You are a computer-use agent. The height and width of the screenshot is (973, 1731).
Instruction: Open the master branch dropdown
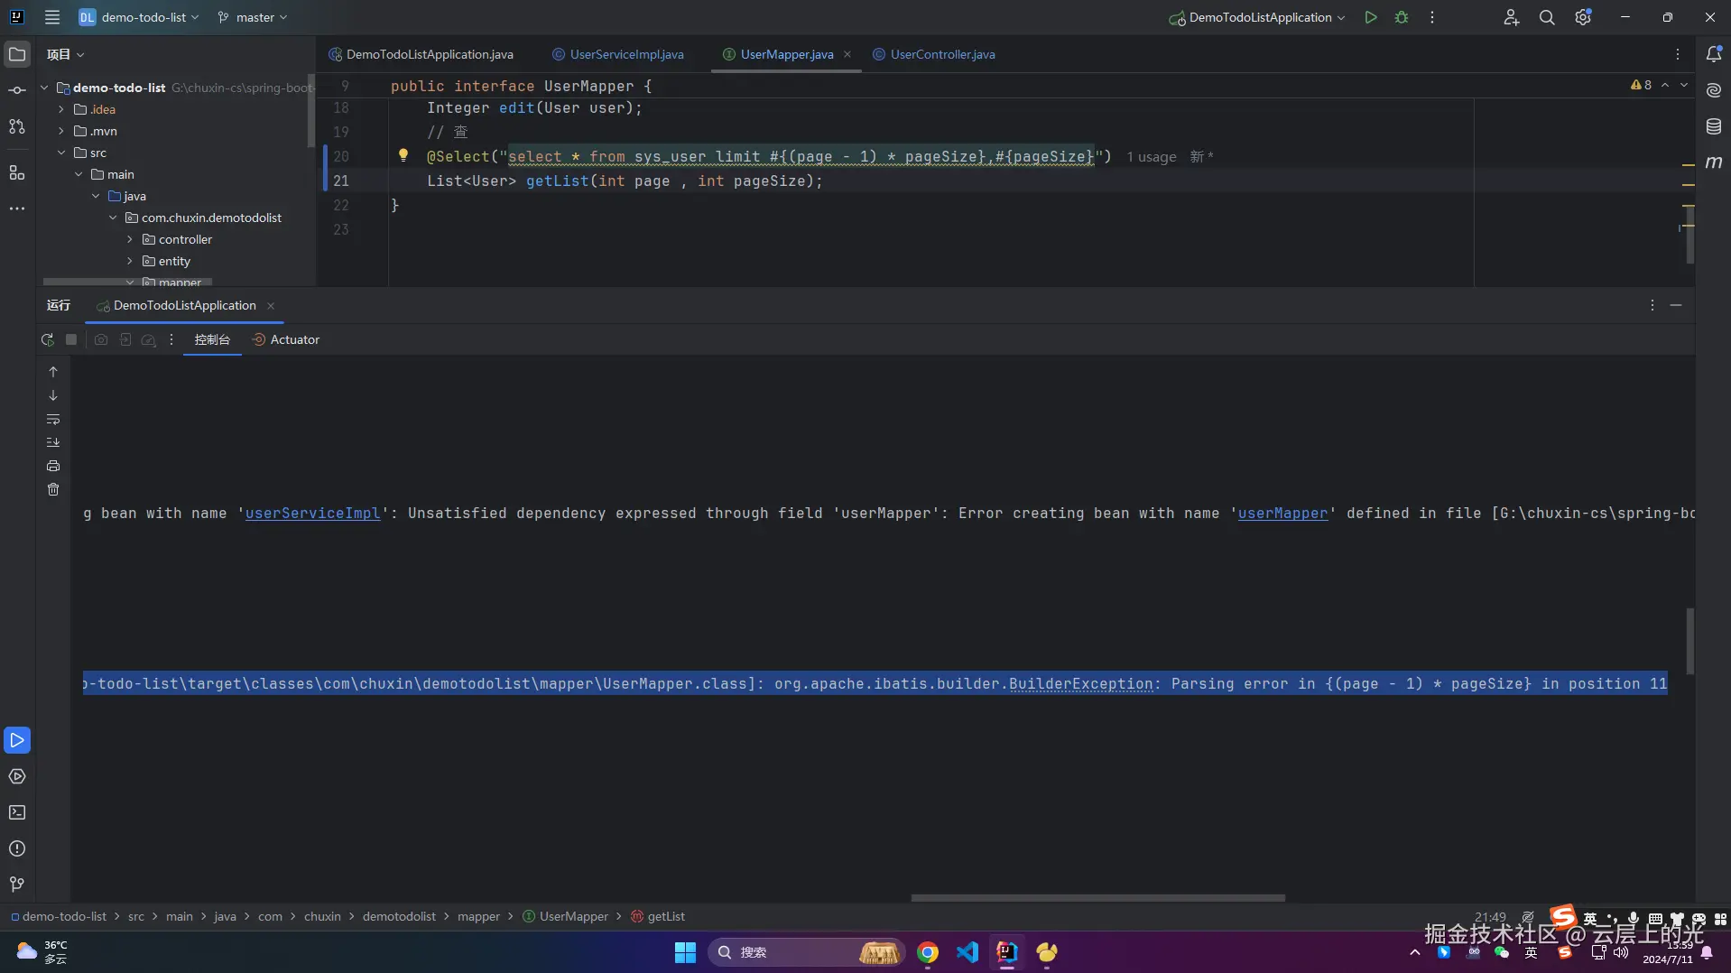(253, 17)
